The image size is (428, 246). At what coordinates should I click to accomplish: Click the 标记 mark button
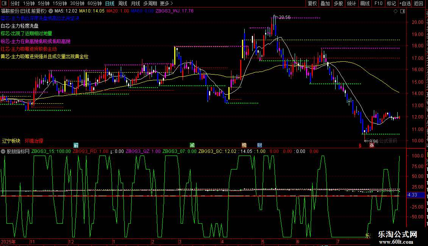click(391, 3)
